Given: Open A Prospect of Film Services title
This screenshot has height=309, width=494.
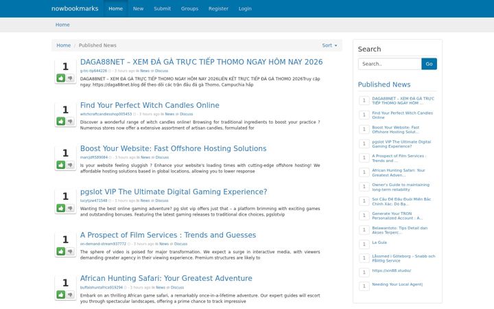Looking at the screenshot, I should pos(168,235).
